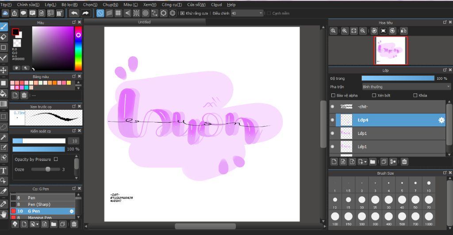Click the Ooze slider

tap(46, 169)
